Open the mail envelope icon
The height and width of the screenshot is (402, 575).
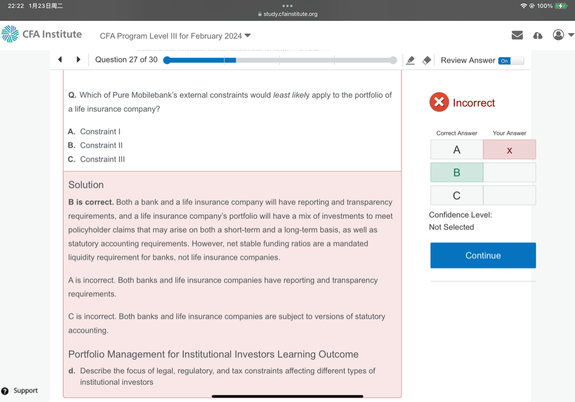point(517,35)
